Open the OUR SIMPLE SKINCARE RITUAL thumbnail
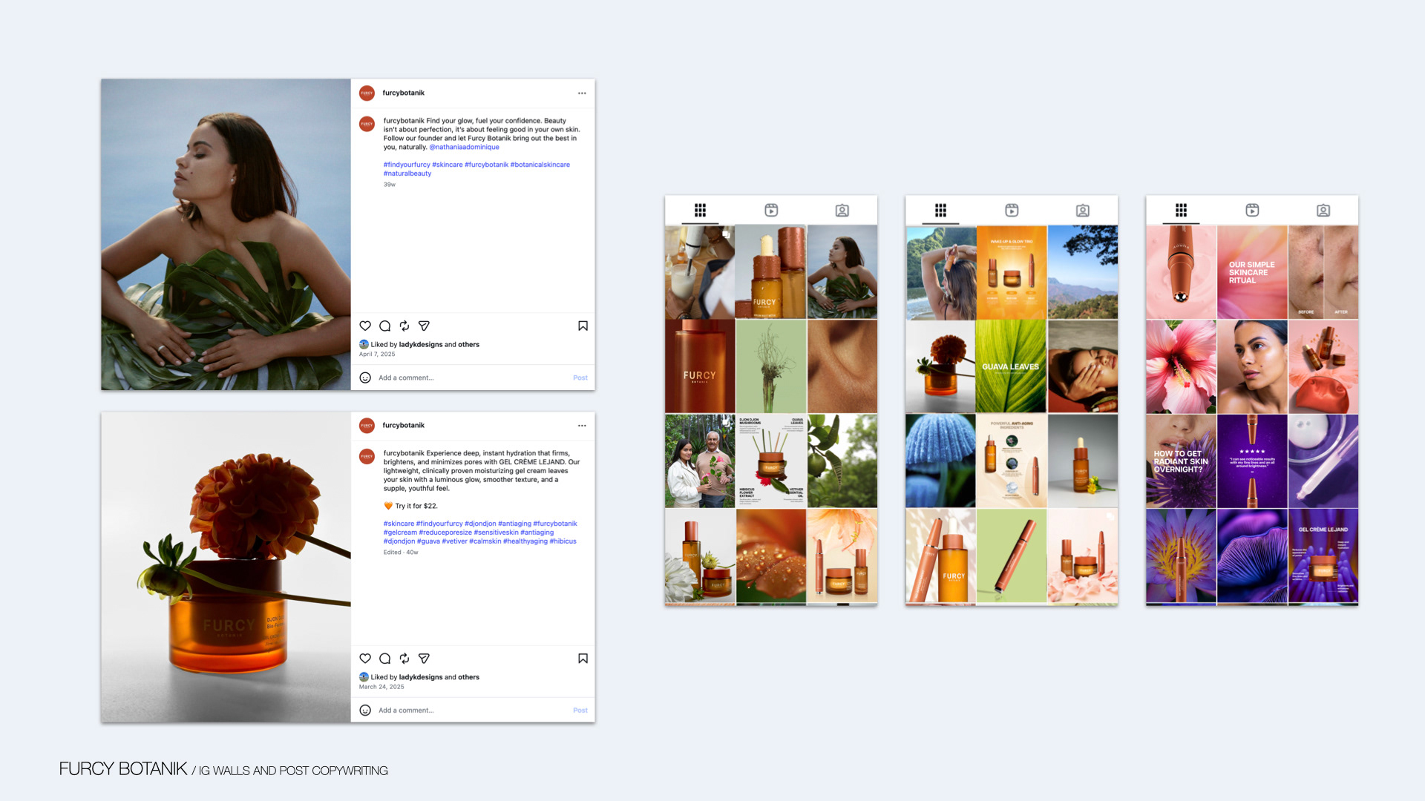This screenshot has width=1425, height=801. [1251, 272]
